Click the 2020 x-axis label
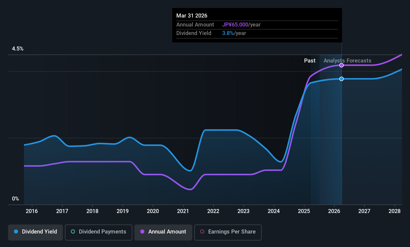The width and height of the screenshot is (410, 247). pyautogui.click(x=153, y=211)
